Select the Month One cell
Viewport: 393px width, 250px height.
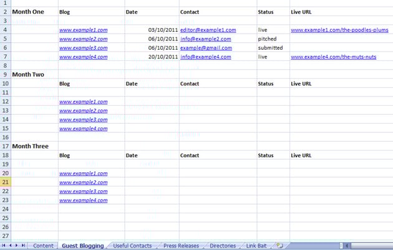click(x=34, y=12)
